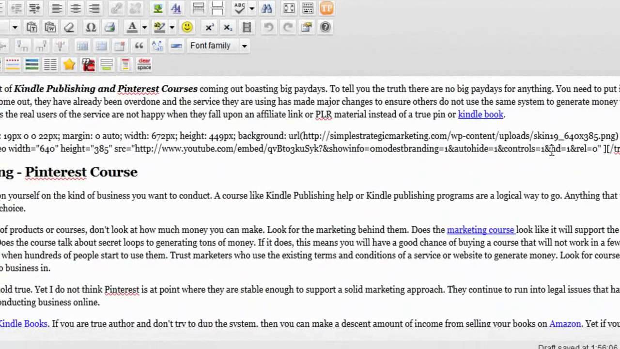Paste as plain text
Viewport: 620px width, 349px height.
click(31, 27)
